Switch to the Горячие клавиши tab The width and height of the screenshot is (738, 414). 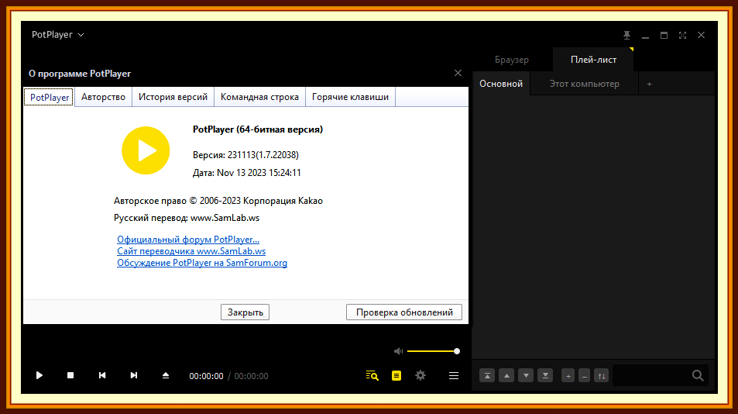350,97
